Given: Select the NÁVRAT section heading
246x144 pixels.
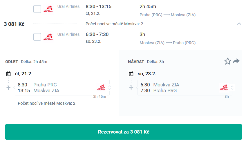Looking at the screenshot, I should pyautogui.click(x=136, y=62).
